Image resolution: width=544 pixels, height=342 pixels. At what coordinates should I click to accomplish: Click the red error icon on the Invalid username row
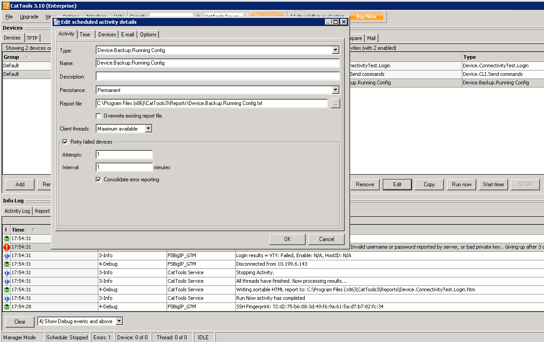[x=7, y=247]
